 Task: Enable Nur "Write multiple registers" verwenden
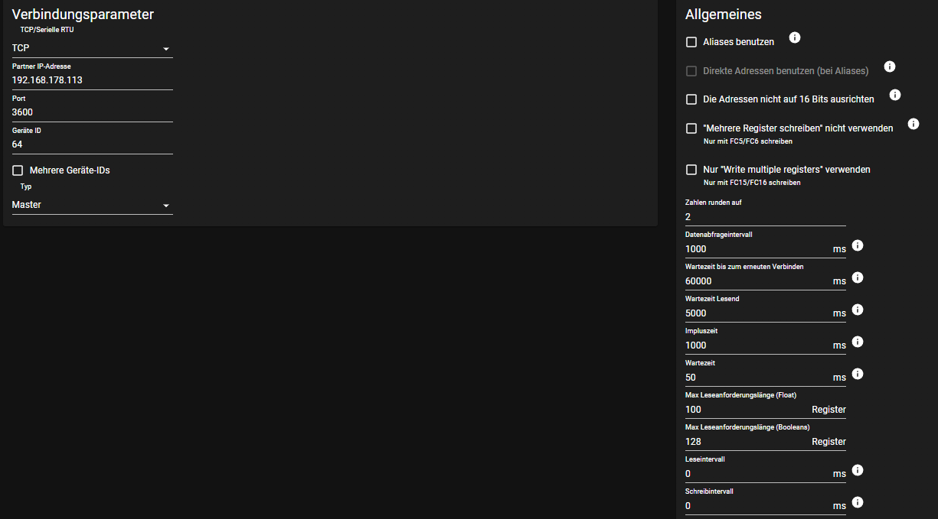691,170
